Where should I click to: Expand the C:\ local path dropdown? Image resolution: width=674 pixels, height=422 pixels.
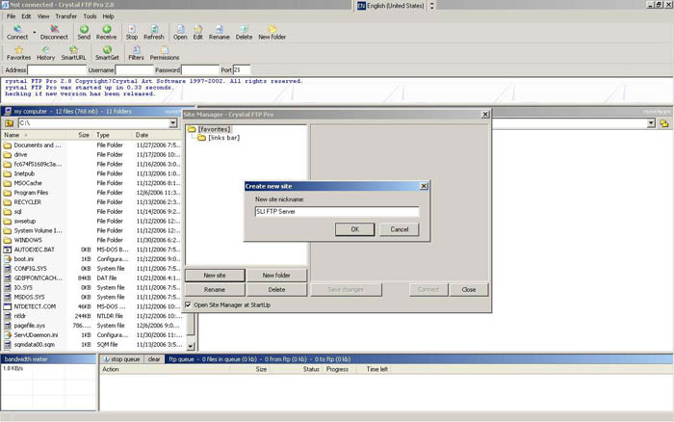click(x=172, y=123)
